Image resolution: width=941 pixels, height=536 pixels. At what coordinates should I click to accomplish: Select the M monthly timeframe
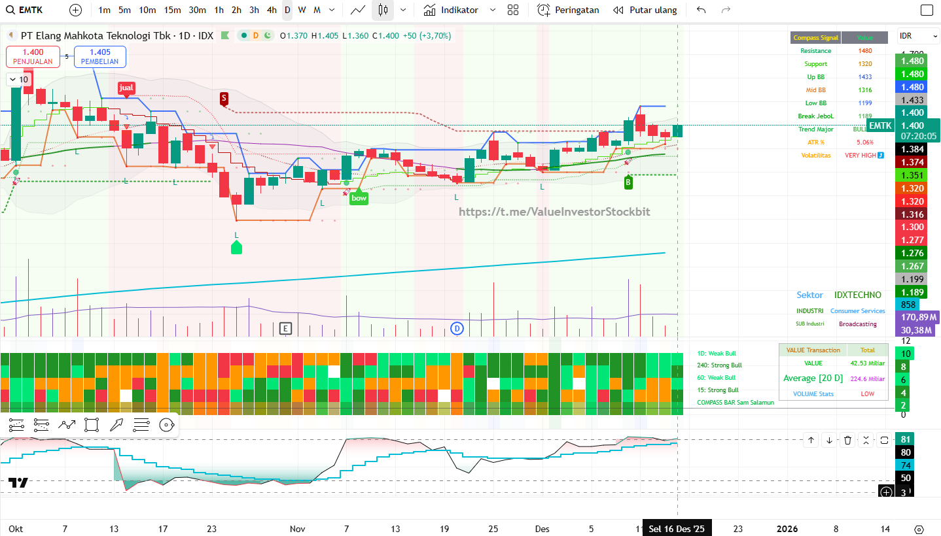[317, 10]
